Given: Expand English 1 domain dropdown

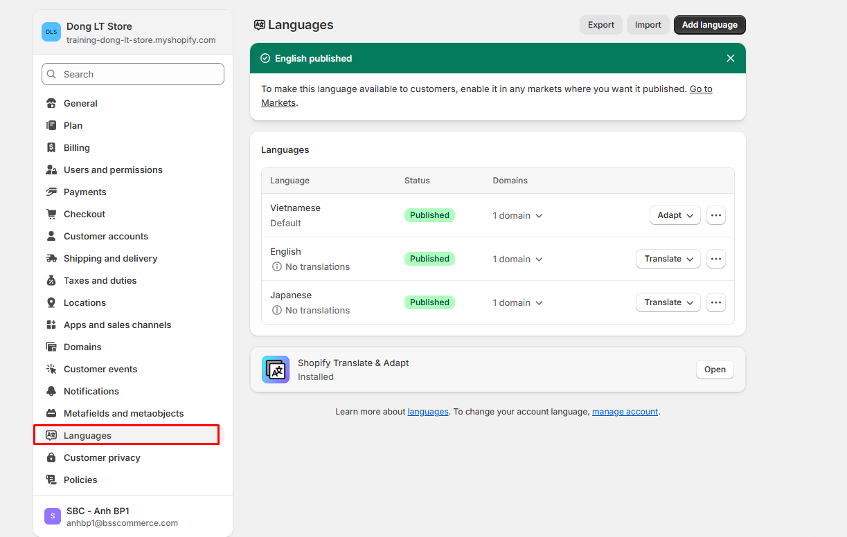Looking at the screenshot, I should point(517,259).
